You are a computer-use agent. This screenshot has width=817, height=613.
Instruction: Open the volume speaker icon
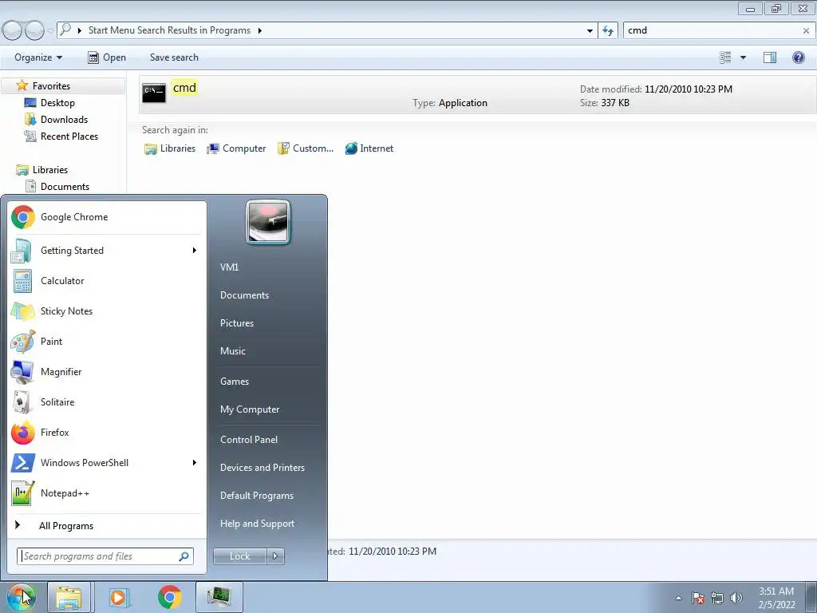coord(736,598)
